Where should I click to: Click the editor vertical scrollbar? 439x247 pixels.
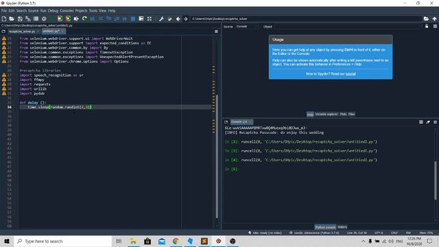[217, 157]
